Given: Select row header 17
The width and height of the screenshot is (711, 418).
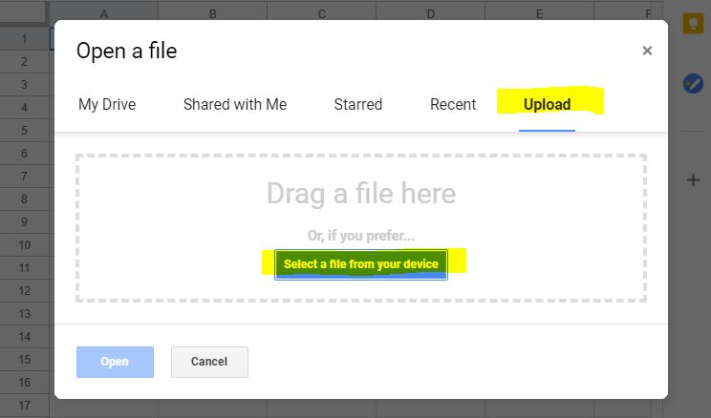Looking at the screenshot, I should (25, 406).
